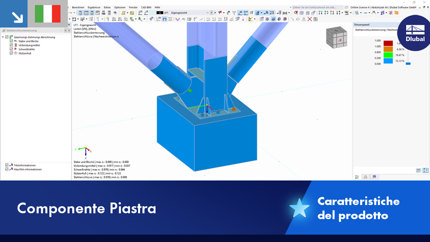This screenshot has height=242, width=430.
Task: Uncheck Schweißnähte results
Action: [x=11, y=49]
